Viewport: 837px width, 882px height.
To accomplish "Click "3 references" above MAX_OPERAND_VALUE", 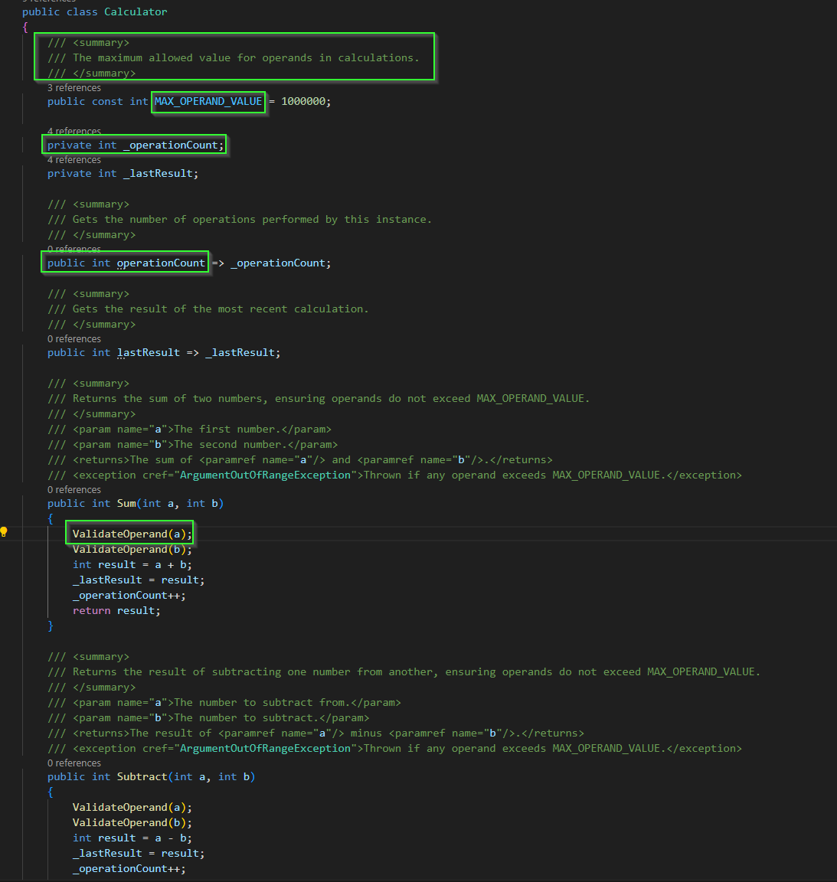I will [x=74, y=87].
